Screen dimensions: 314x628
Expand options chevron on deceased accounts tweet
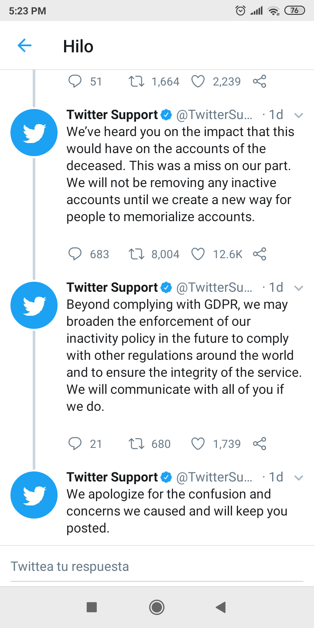[299, 116]
